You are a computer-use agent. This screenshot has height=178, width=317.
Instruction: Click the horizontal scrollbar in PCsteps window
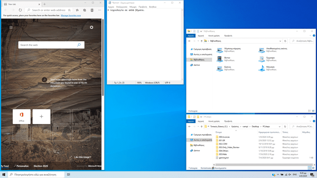[x=264, y=165]
